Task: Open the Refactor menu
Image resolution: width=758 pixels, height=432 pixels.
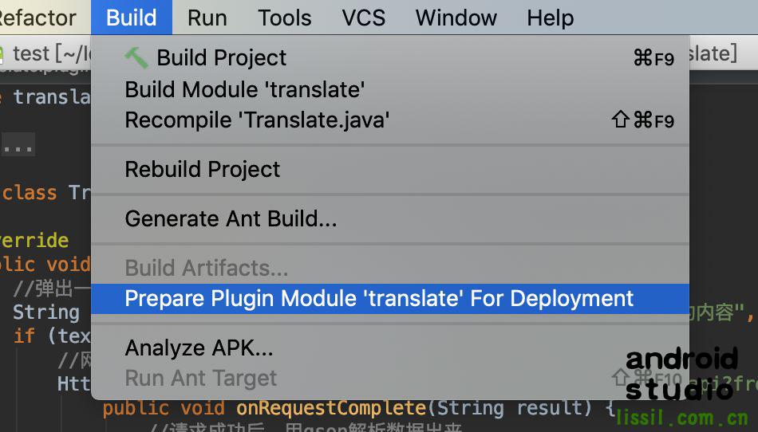Action: pos(38,18)
